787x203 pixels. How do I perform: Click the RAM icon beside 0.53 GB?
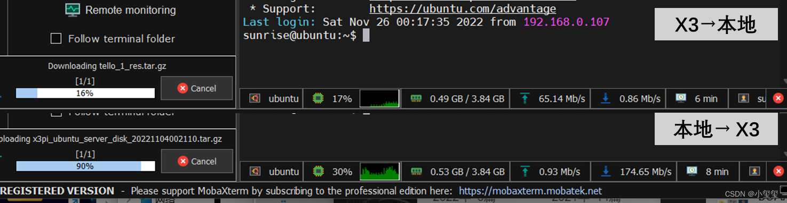(x=416, y=172)
